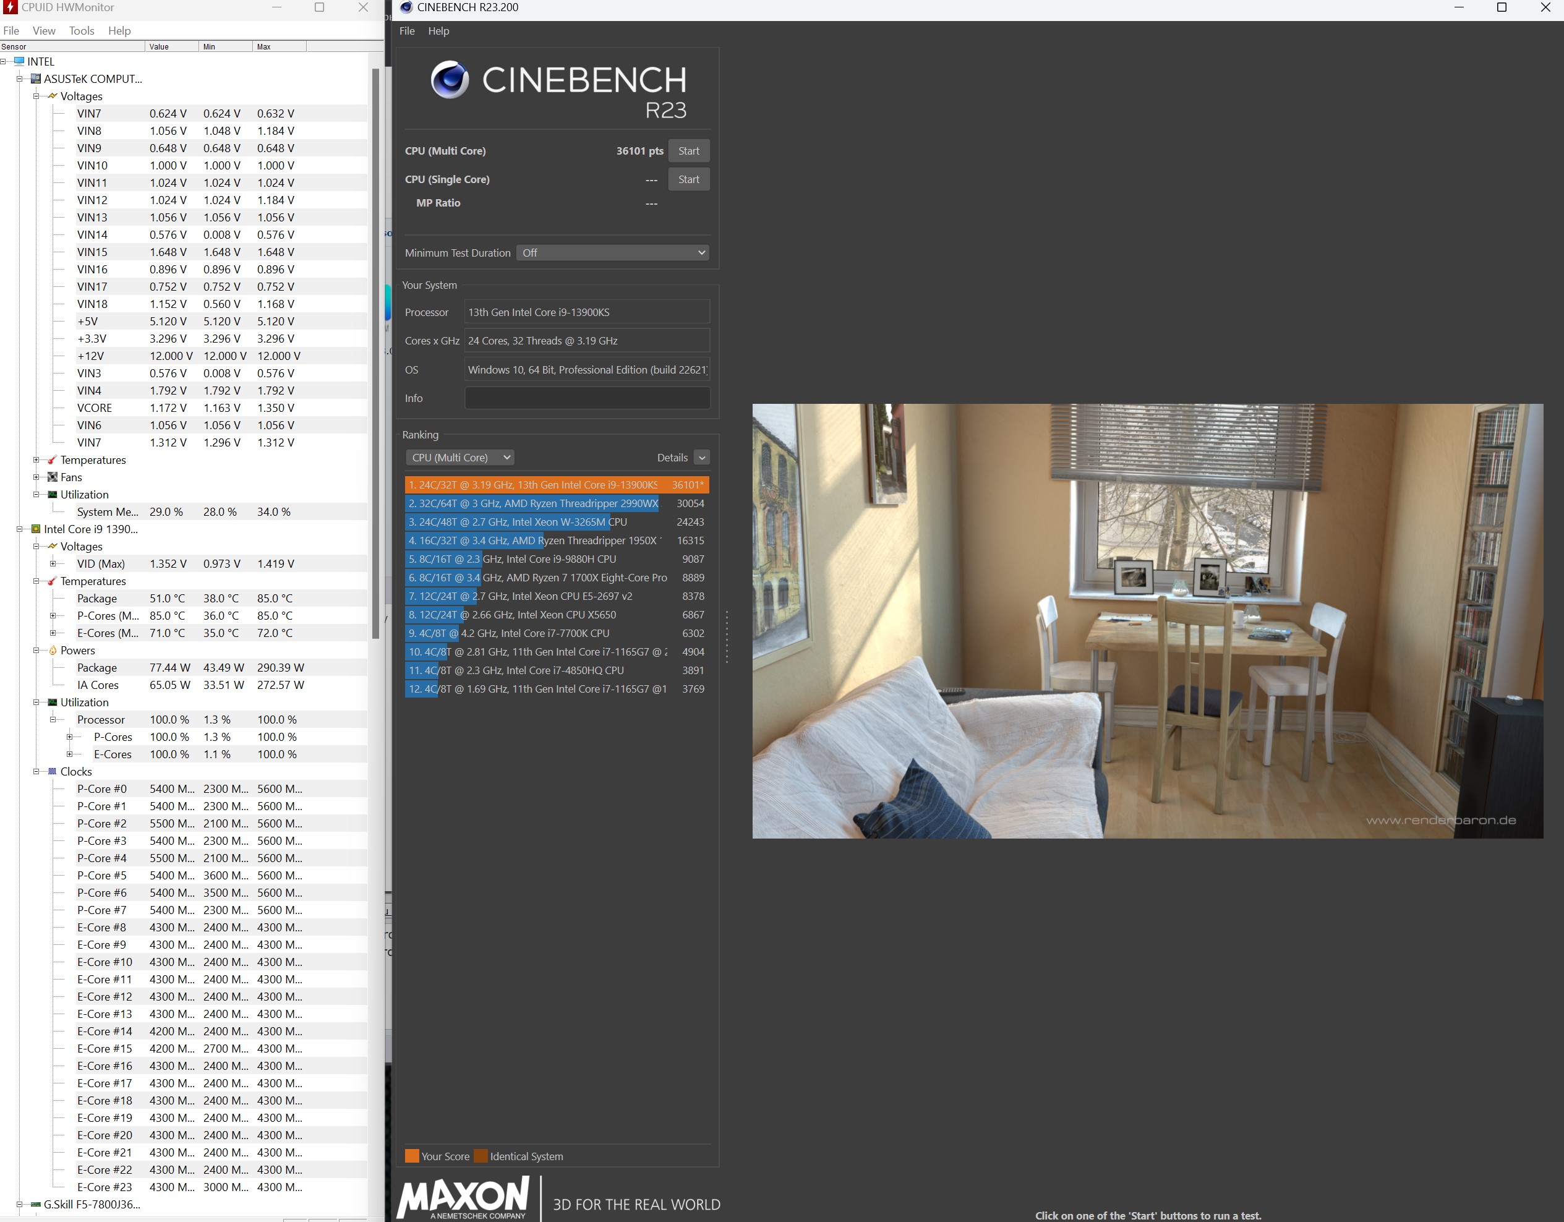Click the Intel Core i9 chip icon
This screenshot has height=1222, width=1564.
pyautogui.click(x=36, y=529)
